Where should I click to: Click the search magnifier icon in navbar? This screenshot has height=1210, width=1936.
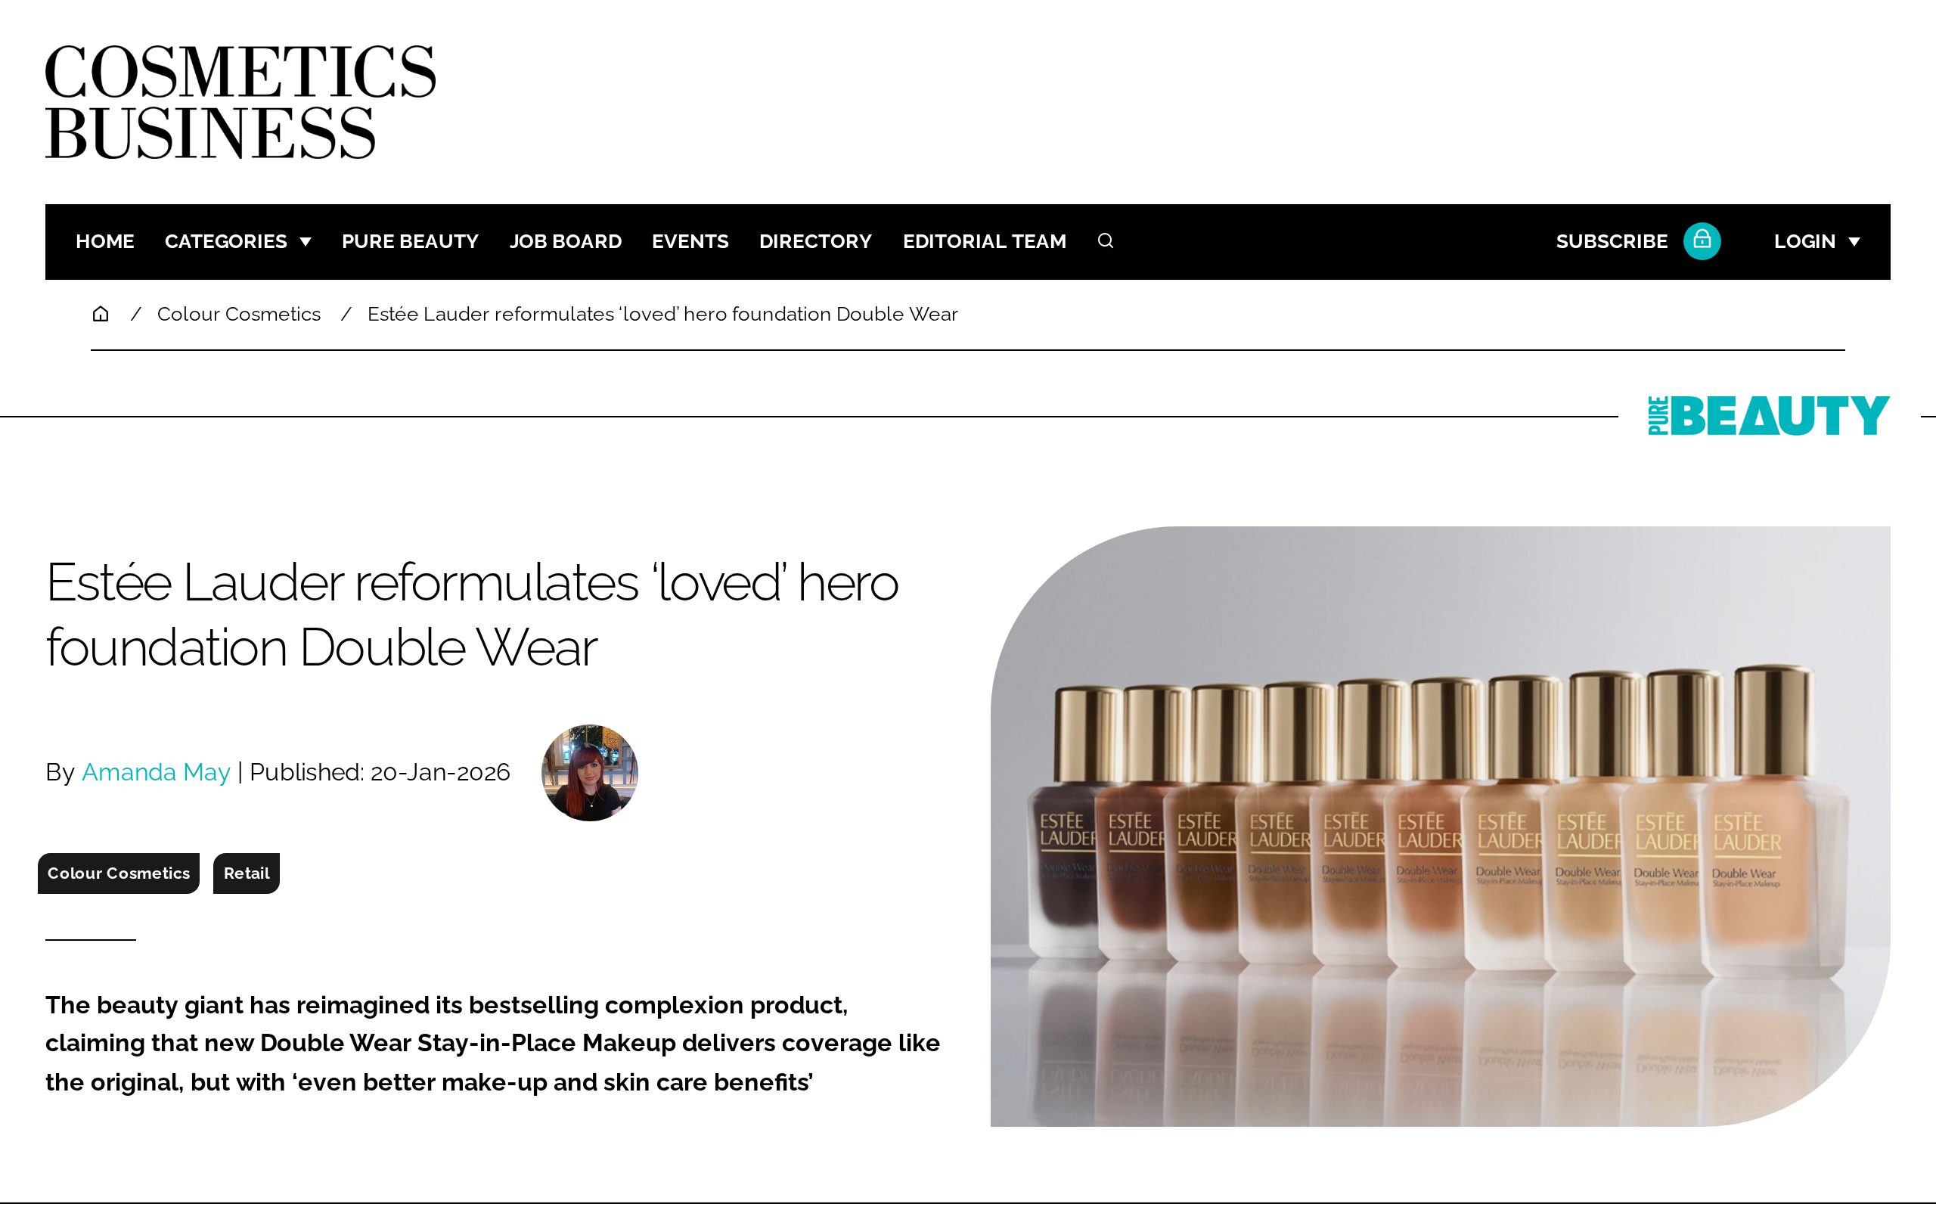pos(1105,241)
